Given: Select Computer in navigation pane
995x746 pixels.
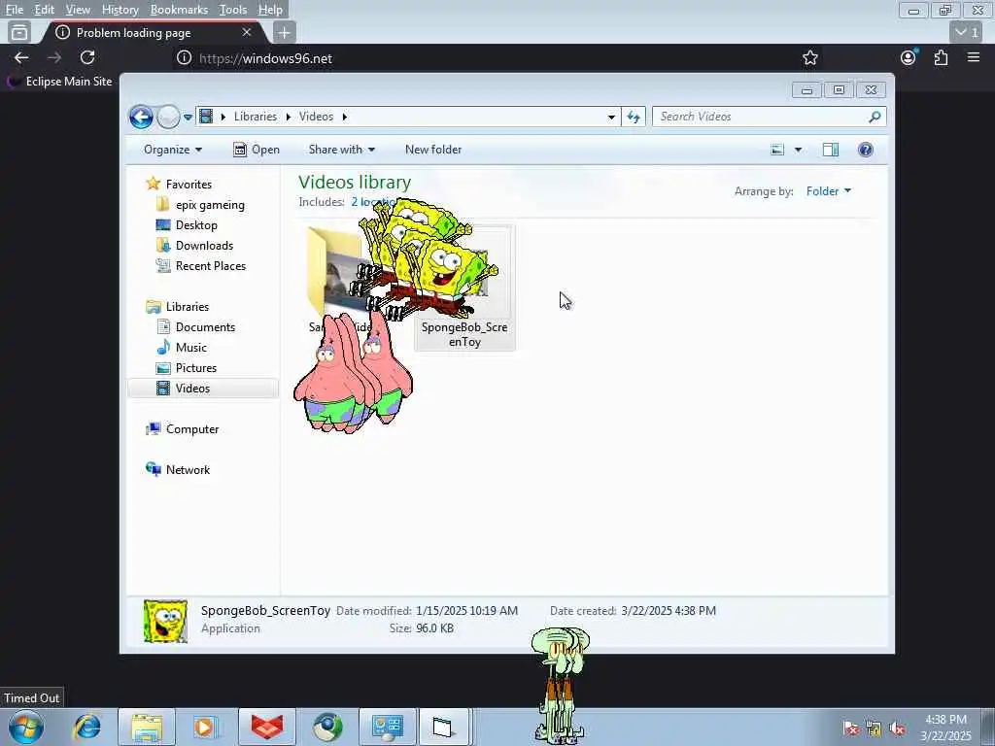Looking at the screenshot, I should pos(192,428).
